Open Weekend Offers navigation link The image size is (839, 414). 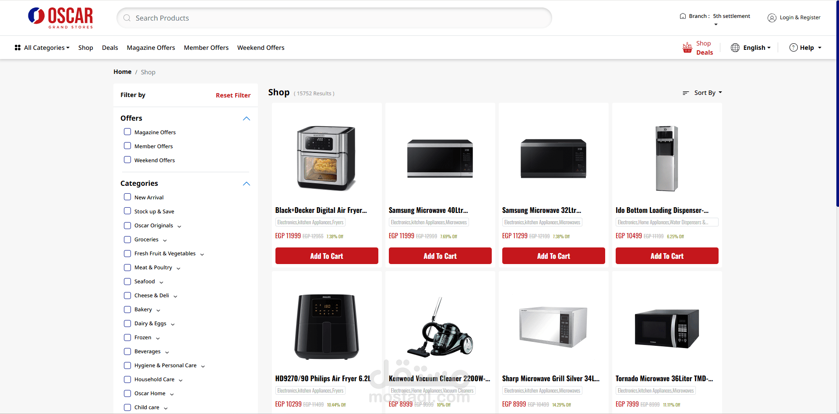click(x=261, y=48)
